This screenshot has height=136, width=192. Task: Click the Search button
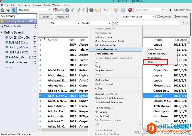46,16
